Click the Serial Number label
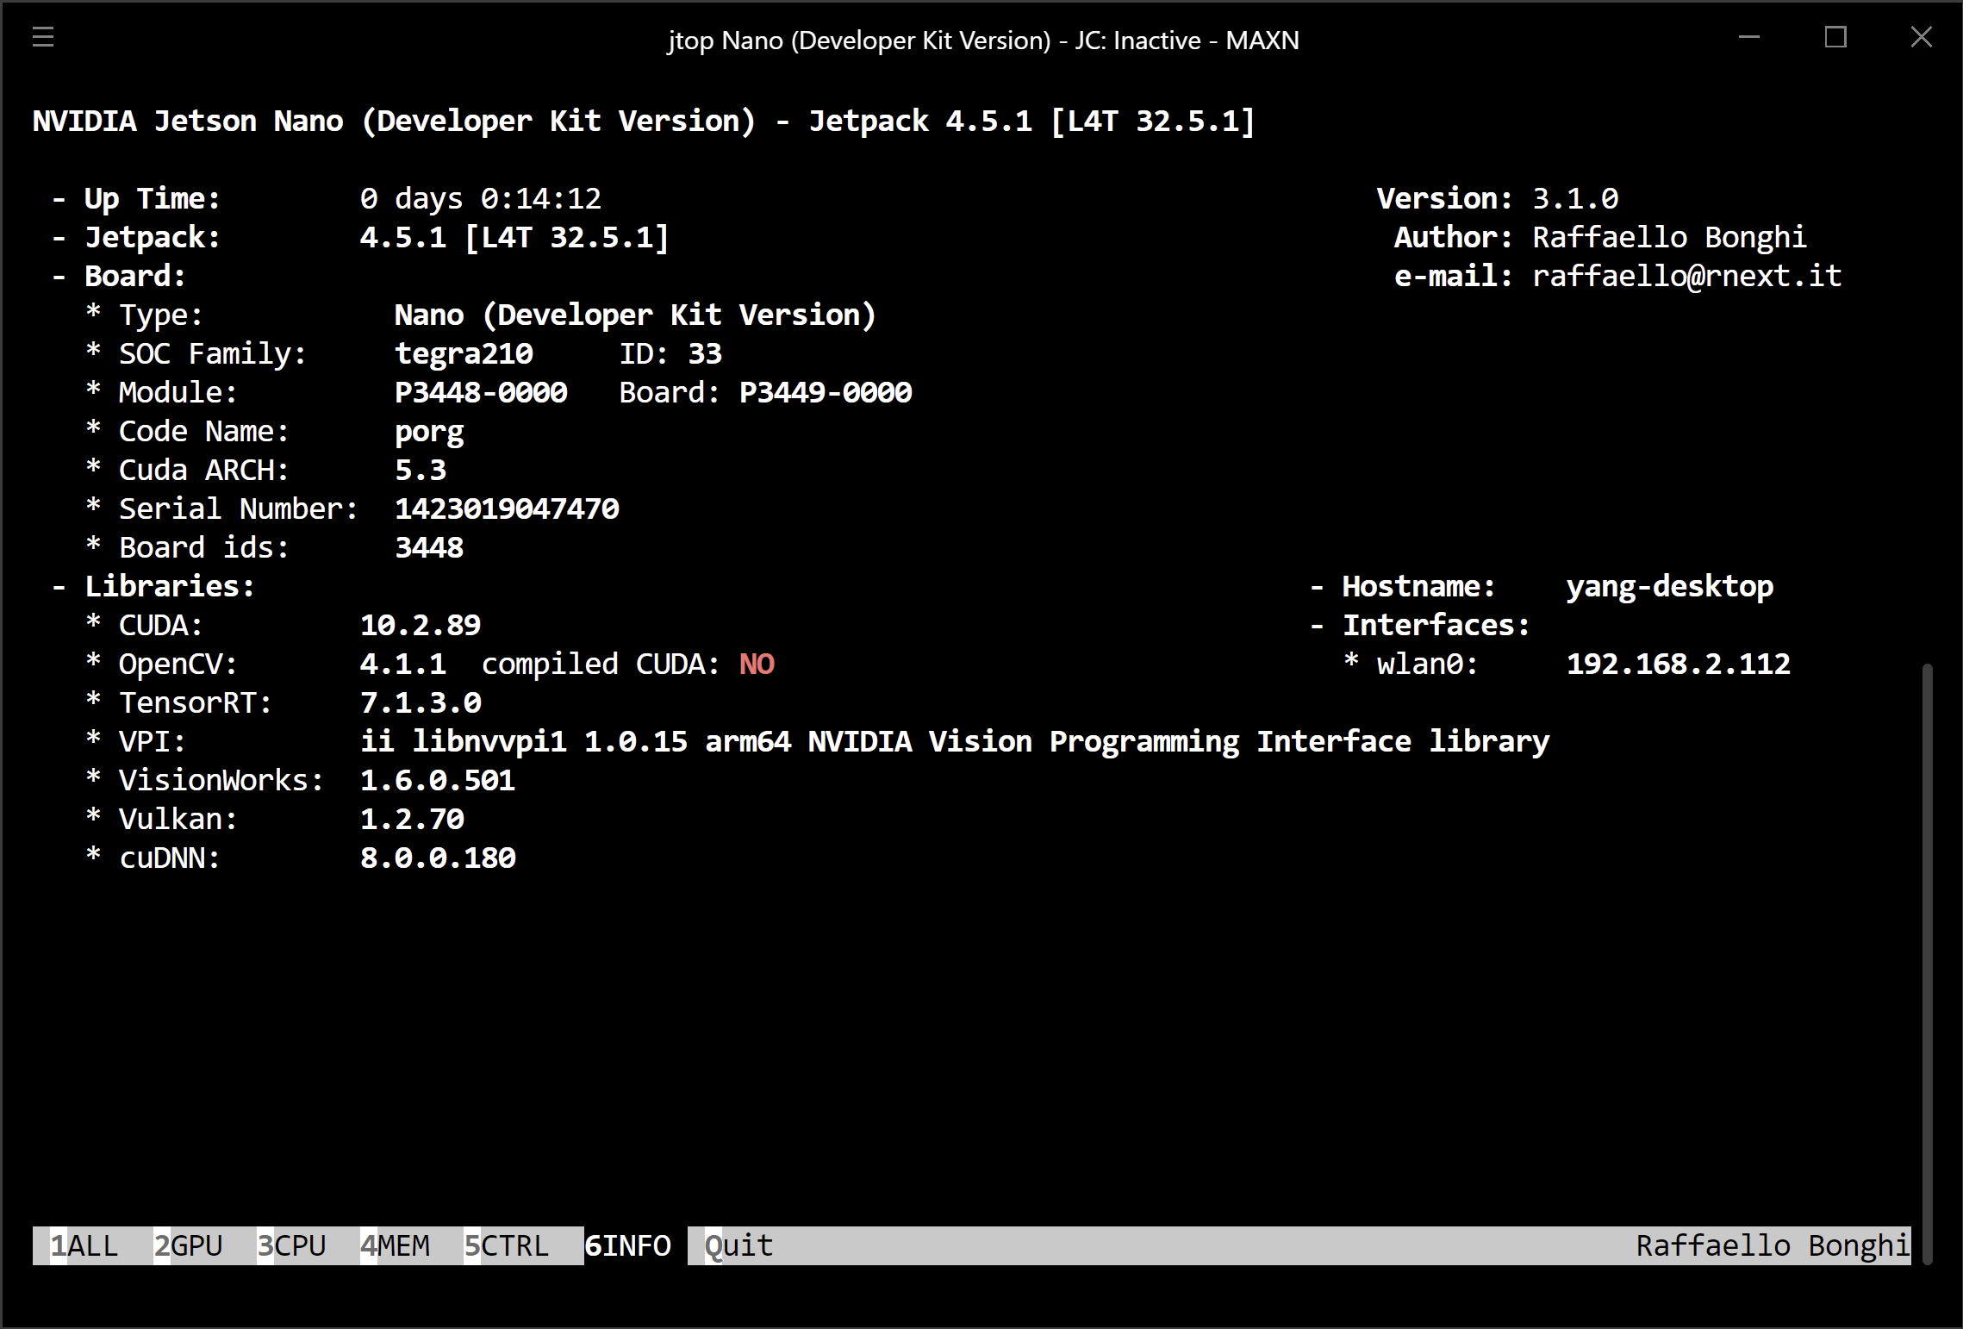The width and height of the screenshot is (1963, 1329). click(x=239, y=509)
